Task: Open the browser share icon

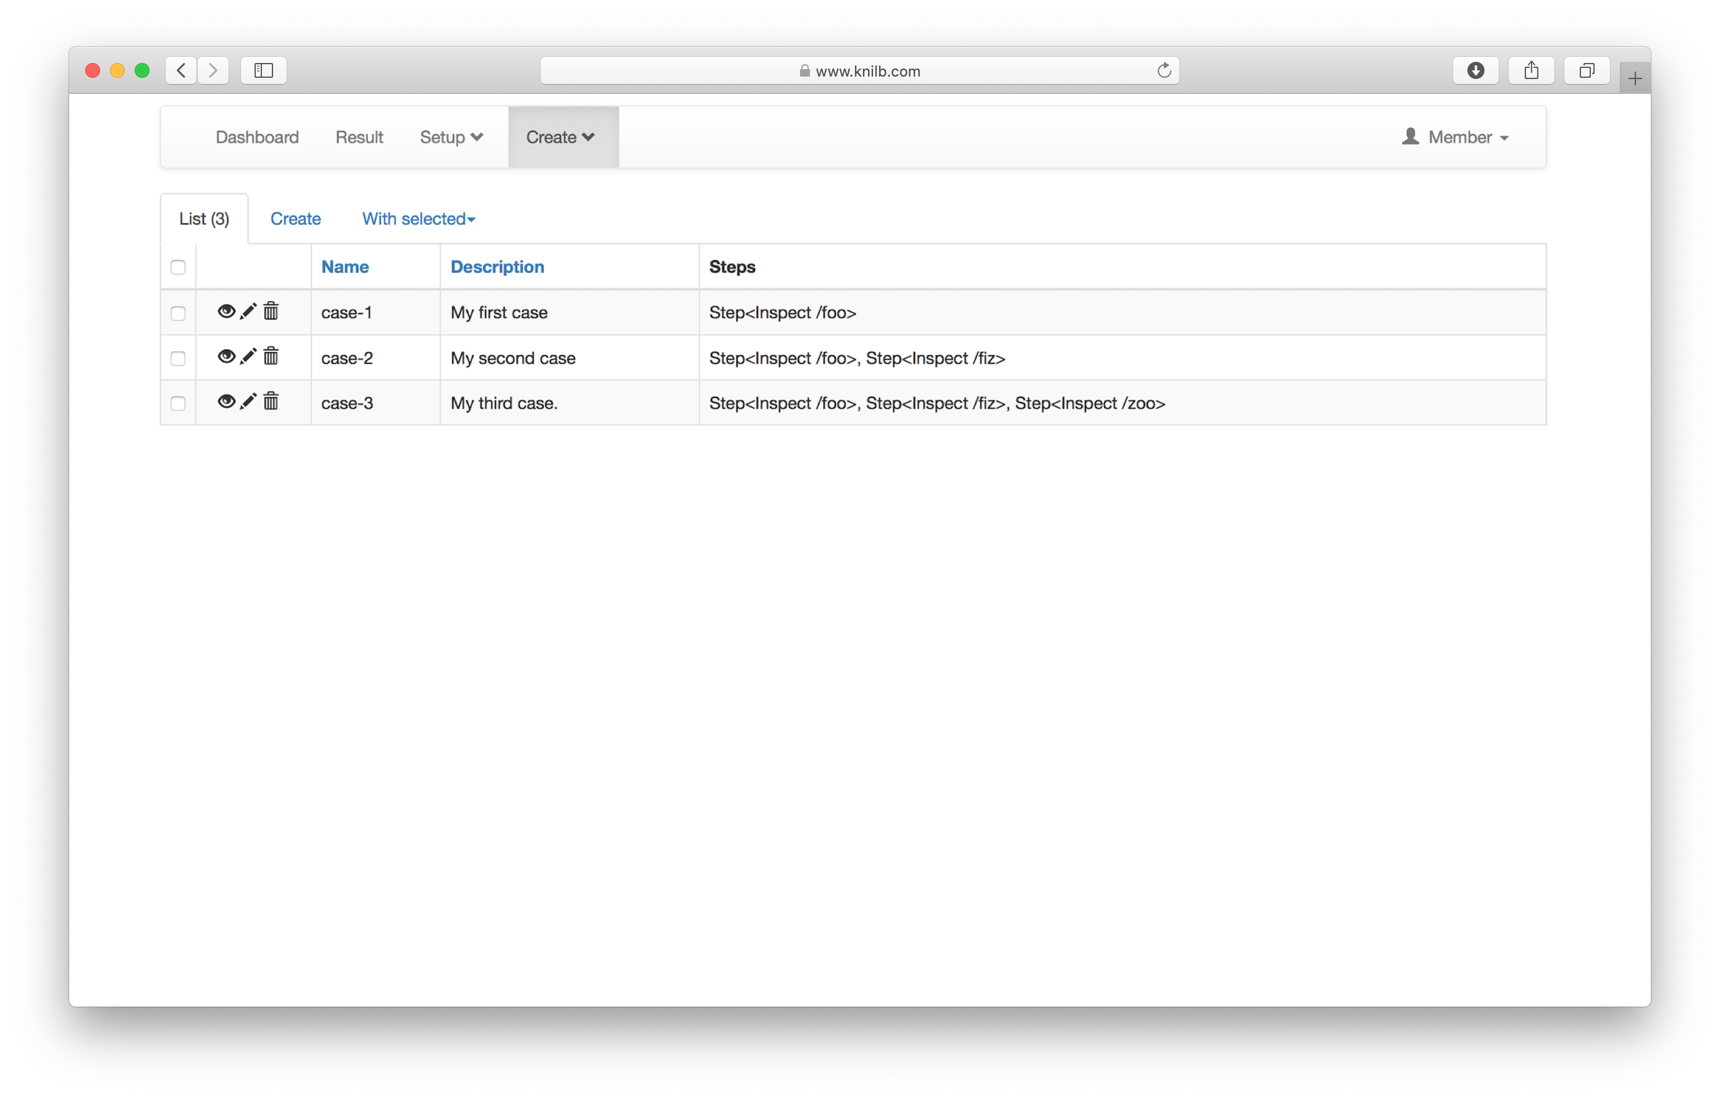Action: click(1531, 70)
